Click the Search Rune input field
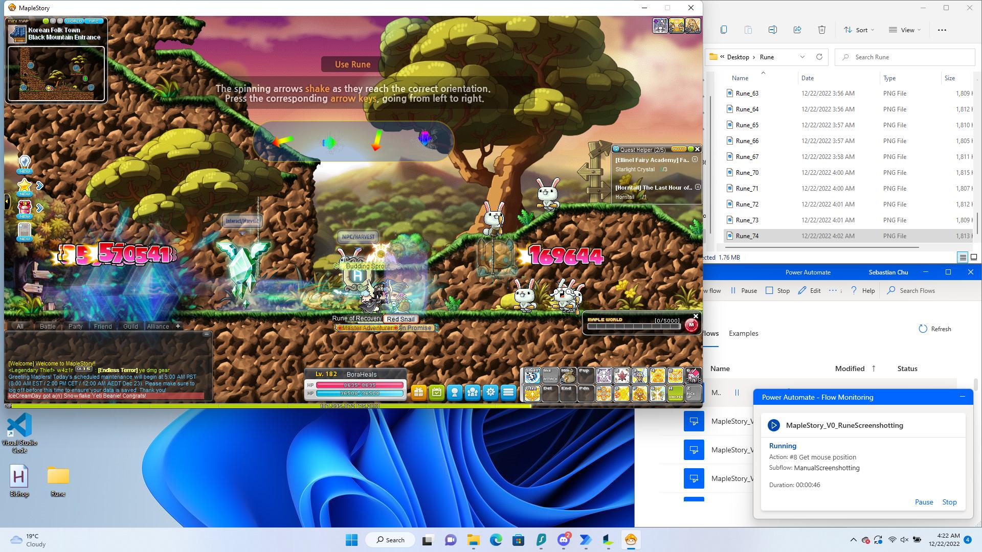The width and height of the screenshot is (982, 552). pos(904,57)
